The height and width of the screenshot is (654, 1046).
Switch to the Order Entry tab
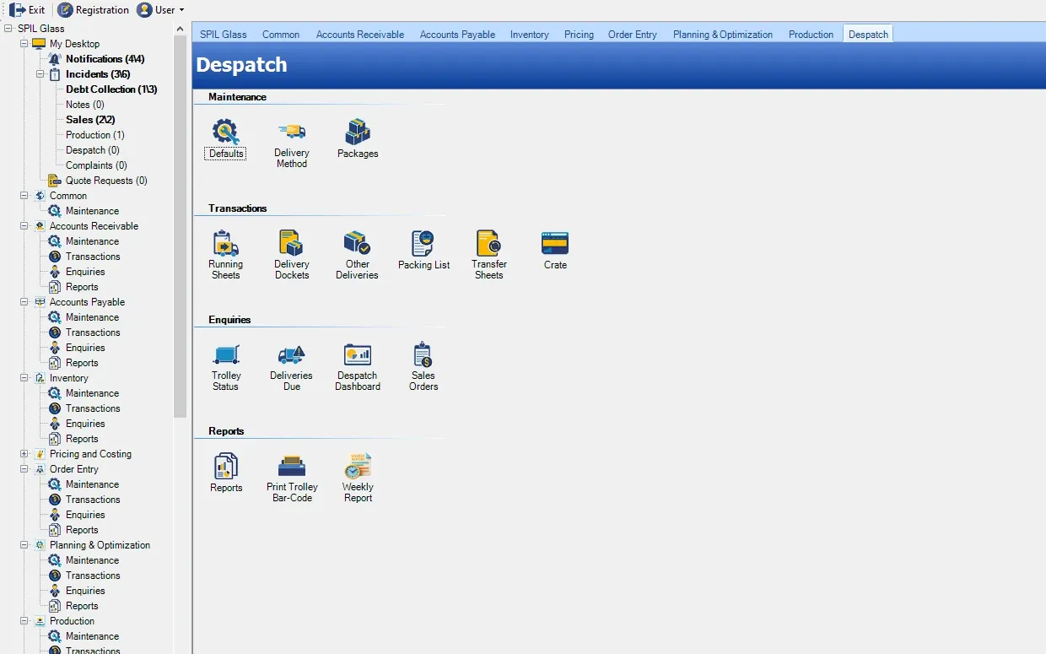pyautogui.click(x=633, y=35)
